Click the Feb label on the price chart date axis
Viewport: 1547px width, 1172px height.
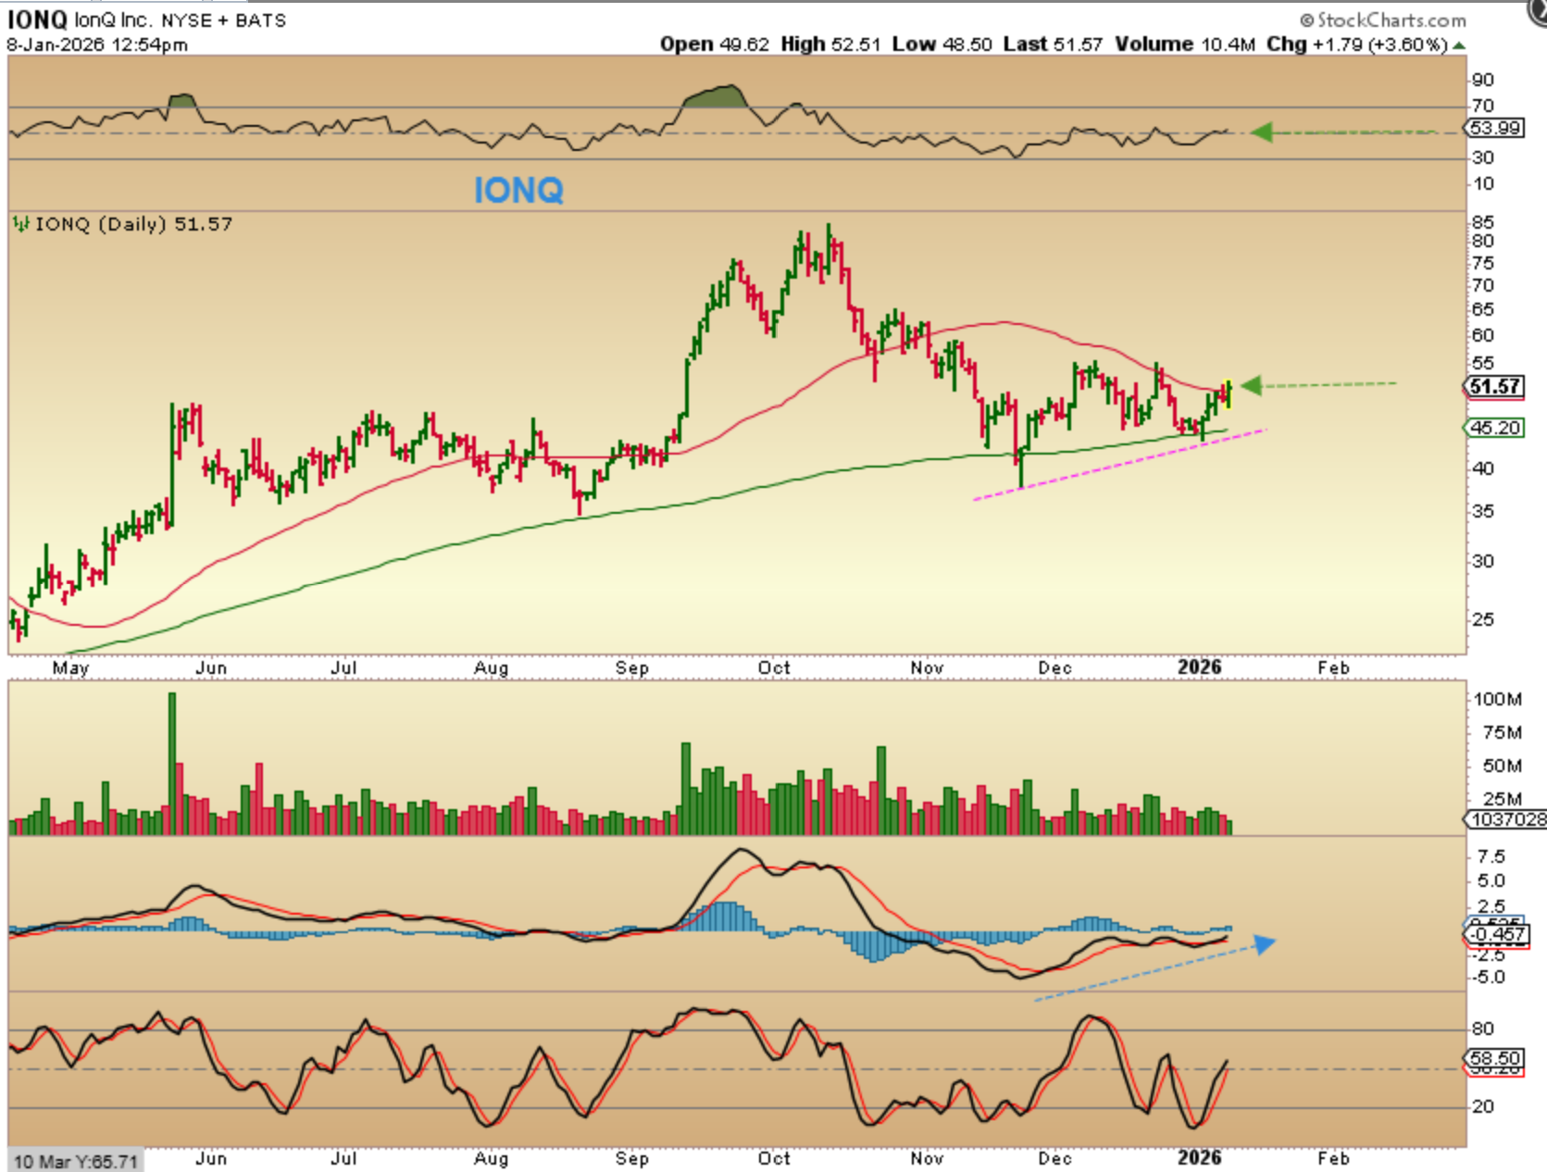1333,667
